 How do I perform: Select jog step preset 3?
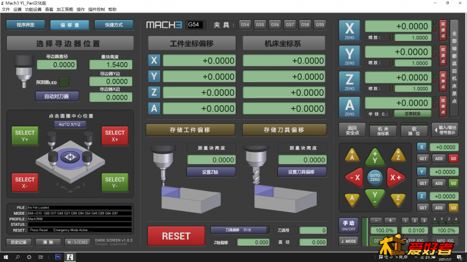[x=424, y=220]
